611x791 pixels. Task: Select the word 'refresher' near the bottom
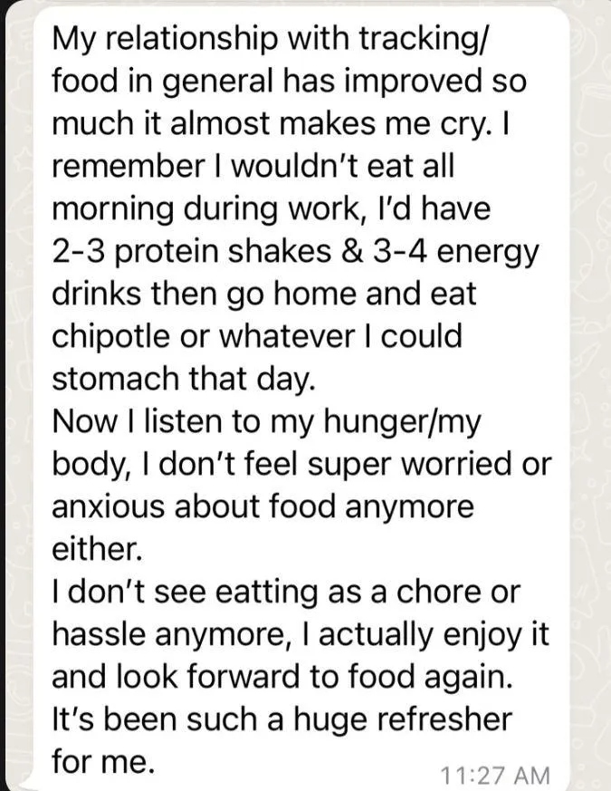(x=446, y=719)
